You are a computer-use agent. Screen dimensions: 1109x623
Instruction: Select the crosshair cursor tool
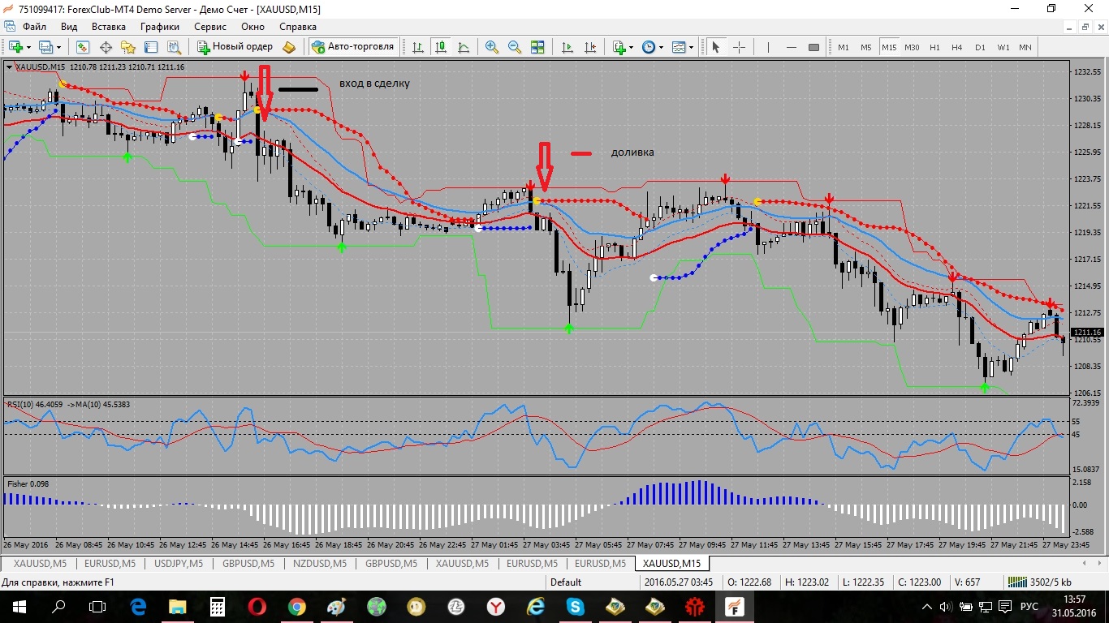point(739,47)
